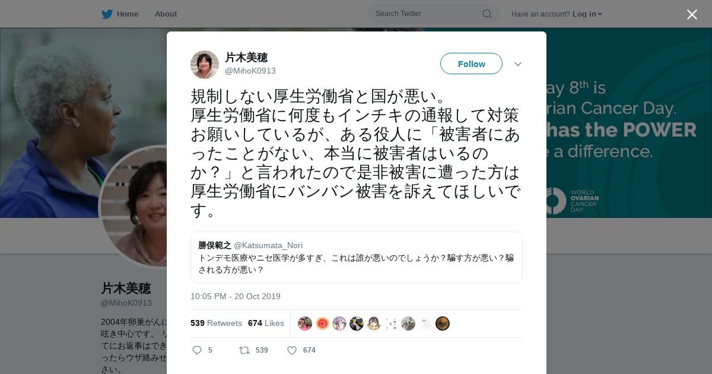Click first liker avatar in likes row
This screenshot has height=374, width=712.
pyautogui.click(x=305, y=324)
